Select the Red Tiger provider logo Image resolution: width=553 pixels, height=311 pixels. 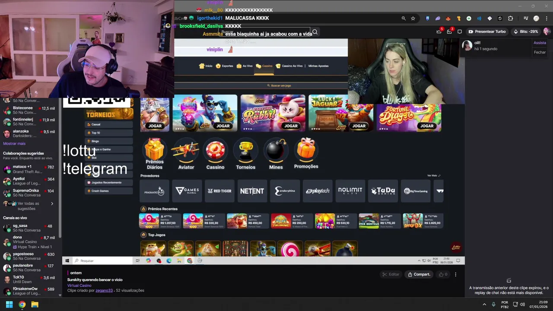tap(219, 191)
